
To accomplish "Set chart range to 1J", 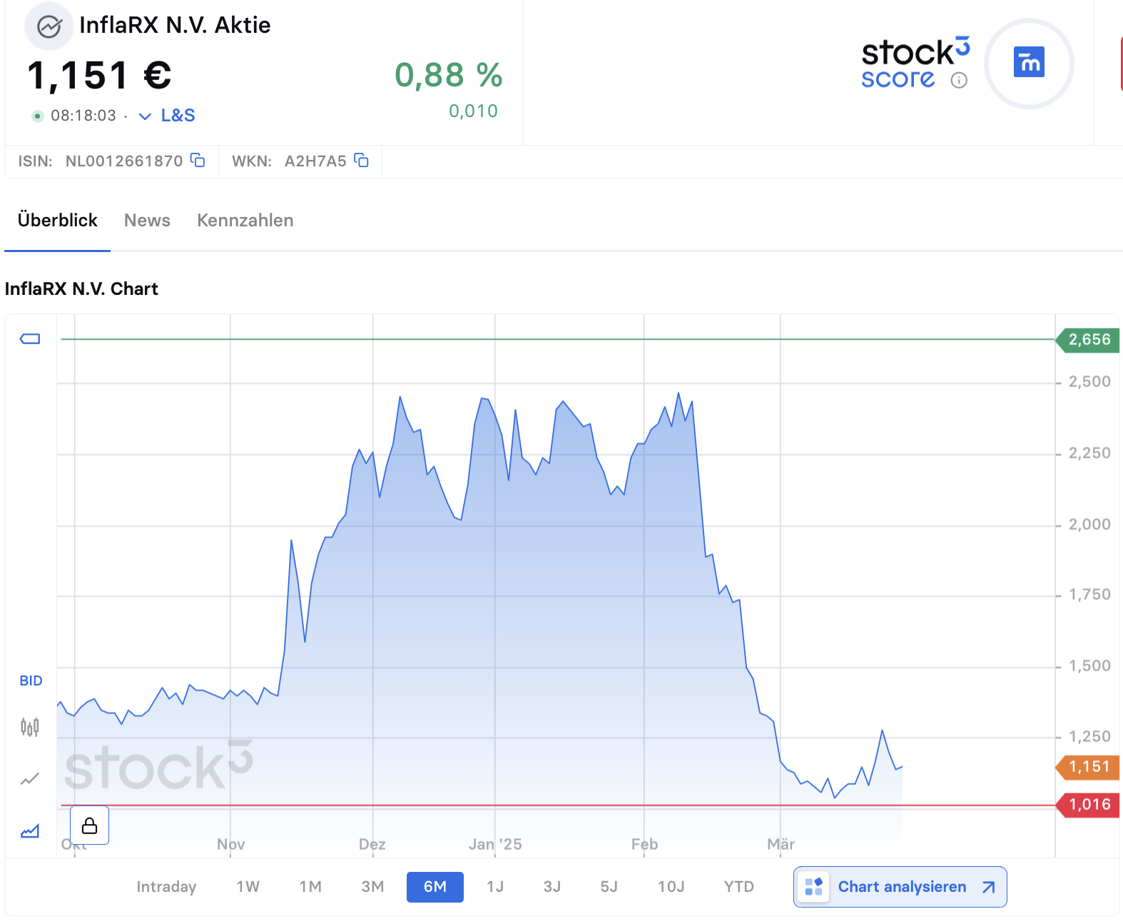I will coord(495,887).
